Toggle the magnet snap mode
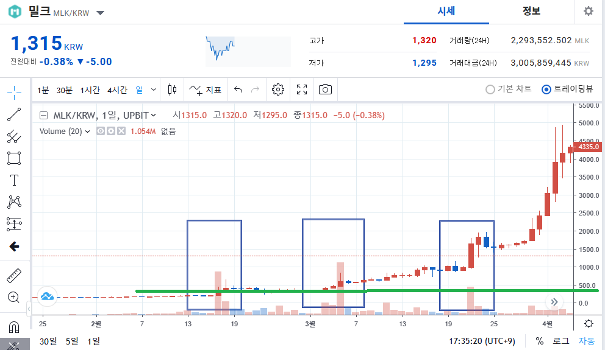Screen dimensions: 605x350 tap(14, 327)
